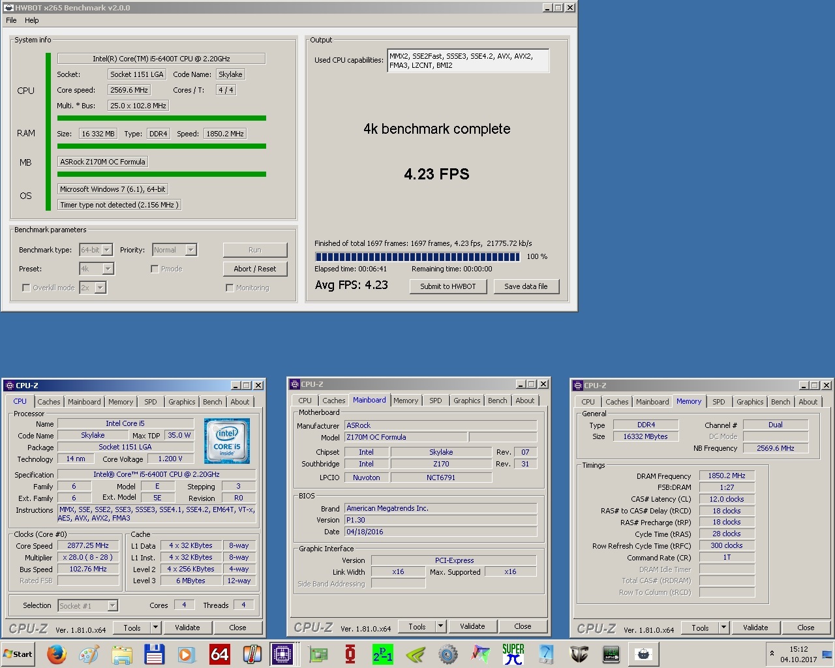Click the DRAM Frequency value 1850.2 MHz
The width and height of the screenshot is (835, 668).
pyautogui.click(x=727, y=476)
